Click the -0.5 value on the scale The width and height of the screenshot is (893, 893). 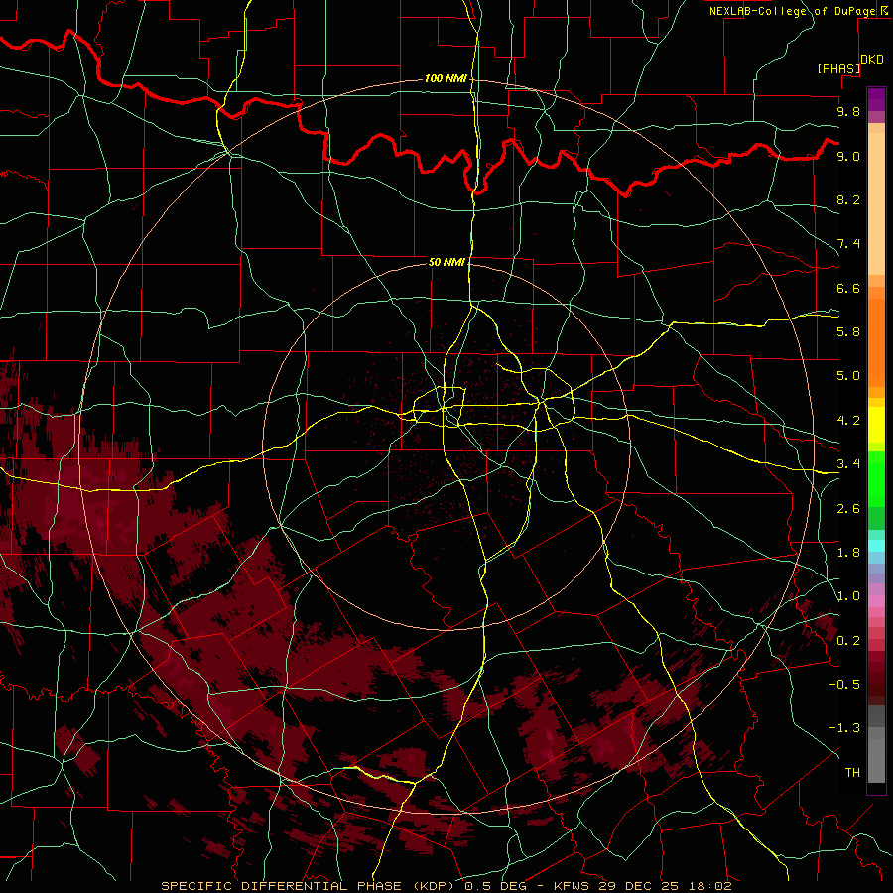click(x=843, y=685)
